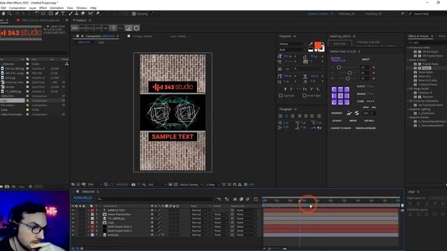Hide the TV_00000.jpg layer eye icon
This screenshot has width=447, height=251.
click(x=73, y=218)
